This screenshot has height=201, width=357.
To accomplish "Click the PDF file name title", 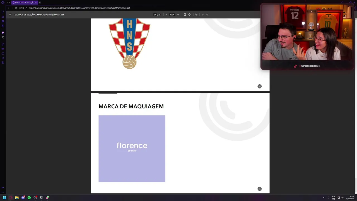I will (x=39, y=15).
